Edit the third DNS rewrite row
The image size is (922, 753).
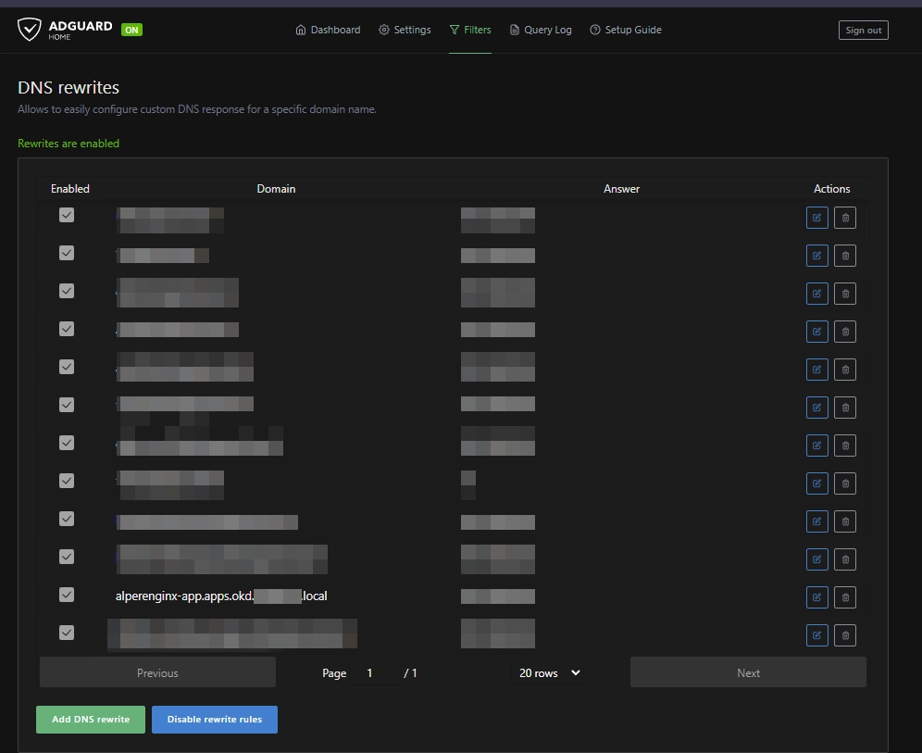(816, 294)
